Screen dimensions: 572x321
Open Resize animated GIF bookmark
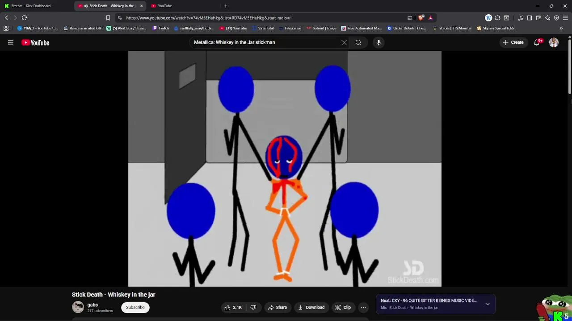click(82, 28)
